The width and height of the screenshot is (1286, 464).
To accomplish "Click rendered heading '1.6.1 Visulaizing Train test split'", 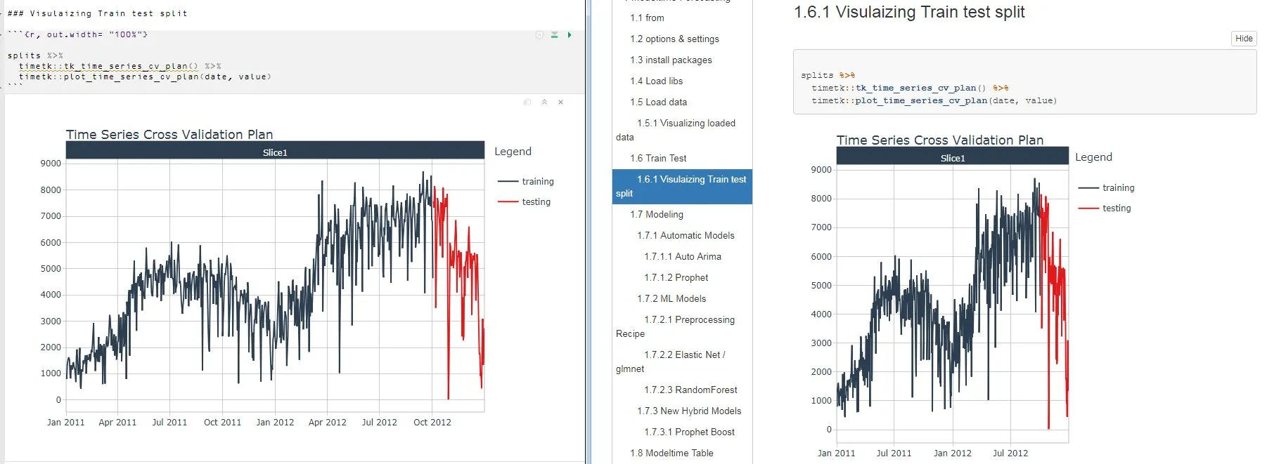I will (x=909, y=12).
